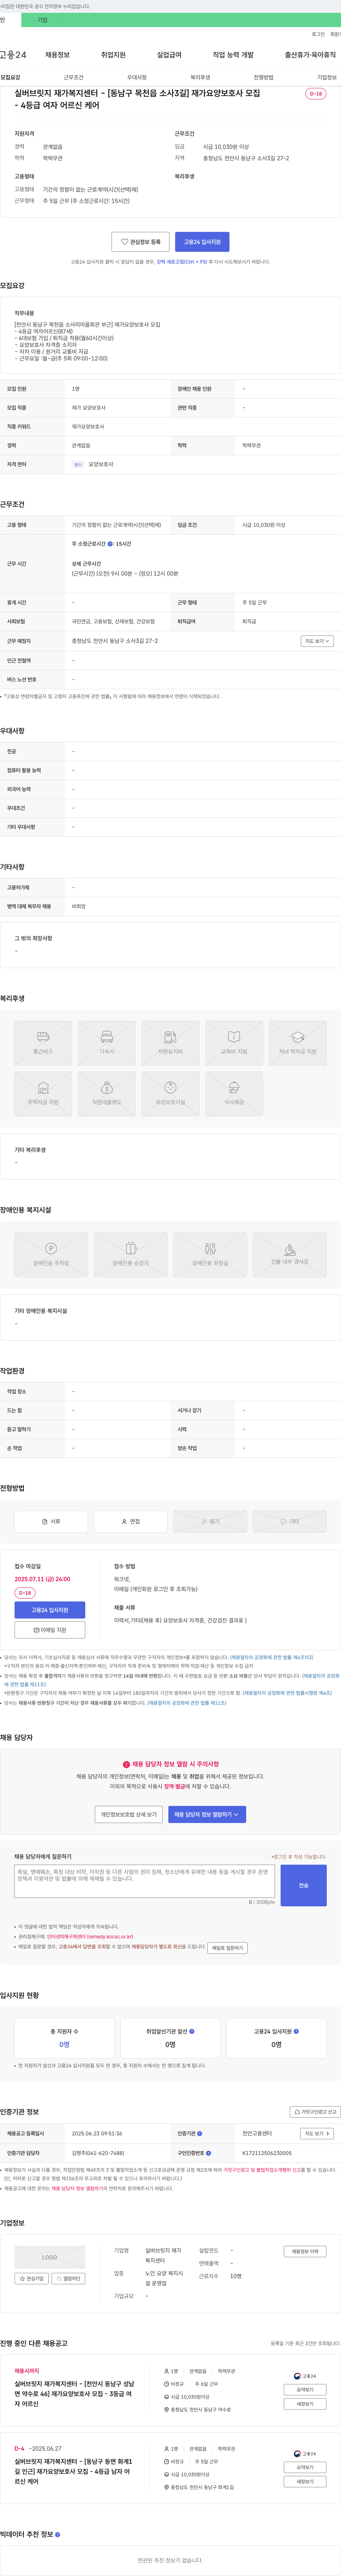Viewport: 341px width, 2576px height.
Task: Open the 출산휴가·육아휴직 menu
Action: (x=310, y=55)
